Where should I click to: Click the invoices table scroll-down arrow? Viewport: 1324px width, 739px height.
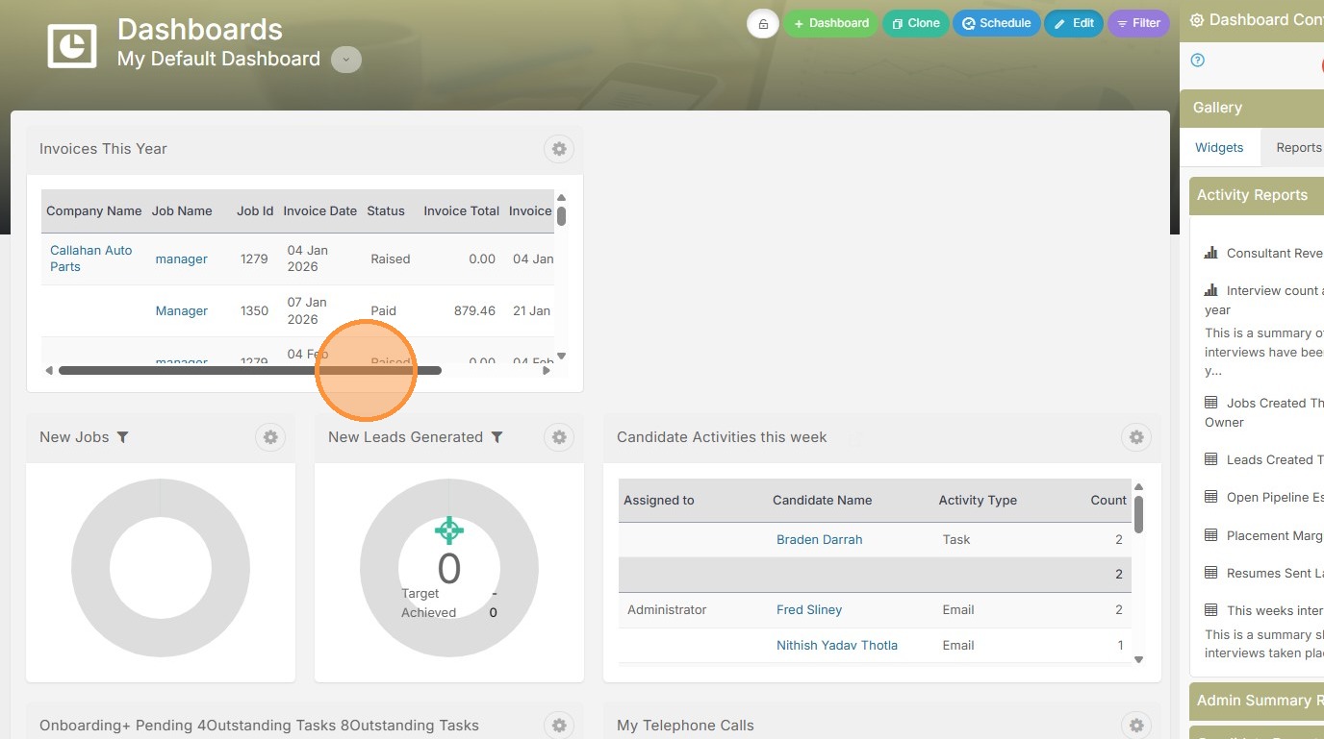click(x=562, y=357)
